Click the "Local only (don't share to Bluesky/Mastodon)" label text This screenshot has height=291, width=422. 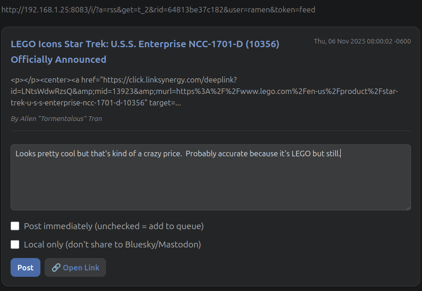pos(112,244)
